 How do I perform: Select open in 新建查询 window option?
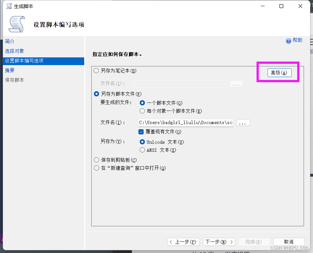point(96,168)
